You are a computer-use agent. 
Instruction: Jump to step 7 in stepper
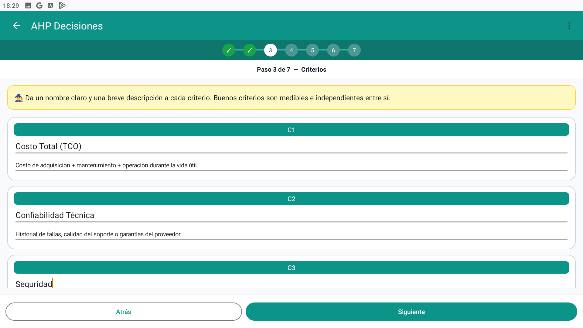[354, 50]
